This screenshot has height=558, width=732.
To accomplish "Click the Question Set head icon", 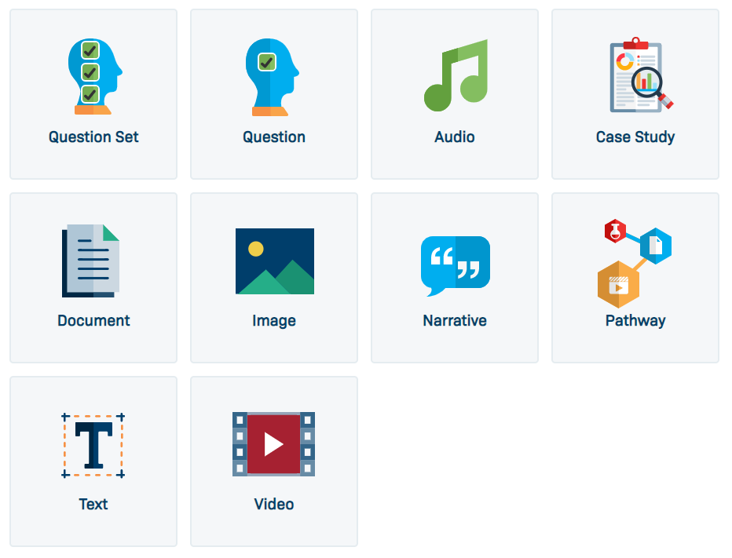I will 95,76.
